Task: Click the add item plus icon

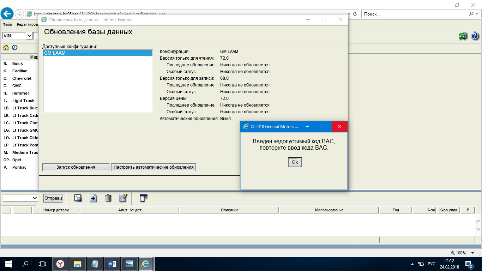Action: pos(94,198)
